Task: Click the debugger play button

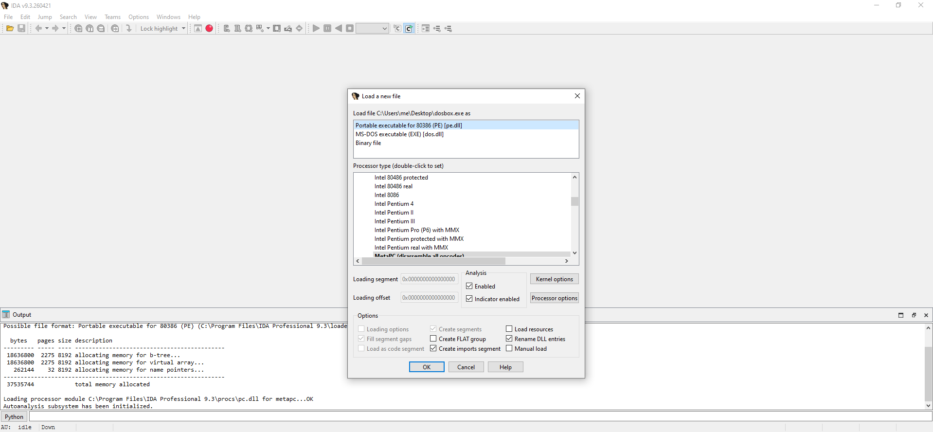Action: point(316,28)
